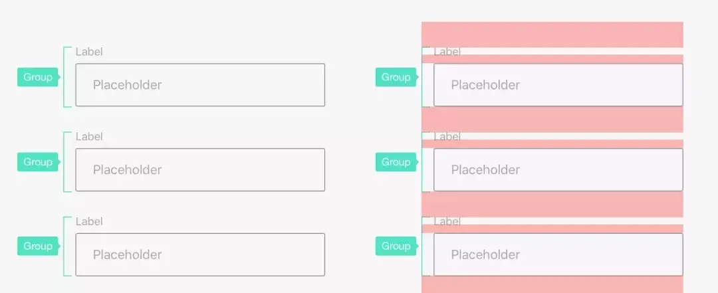Screen dimensions: 718x293
Task: Click into second right-column Placeholder field
Action: point(558,170)
